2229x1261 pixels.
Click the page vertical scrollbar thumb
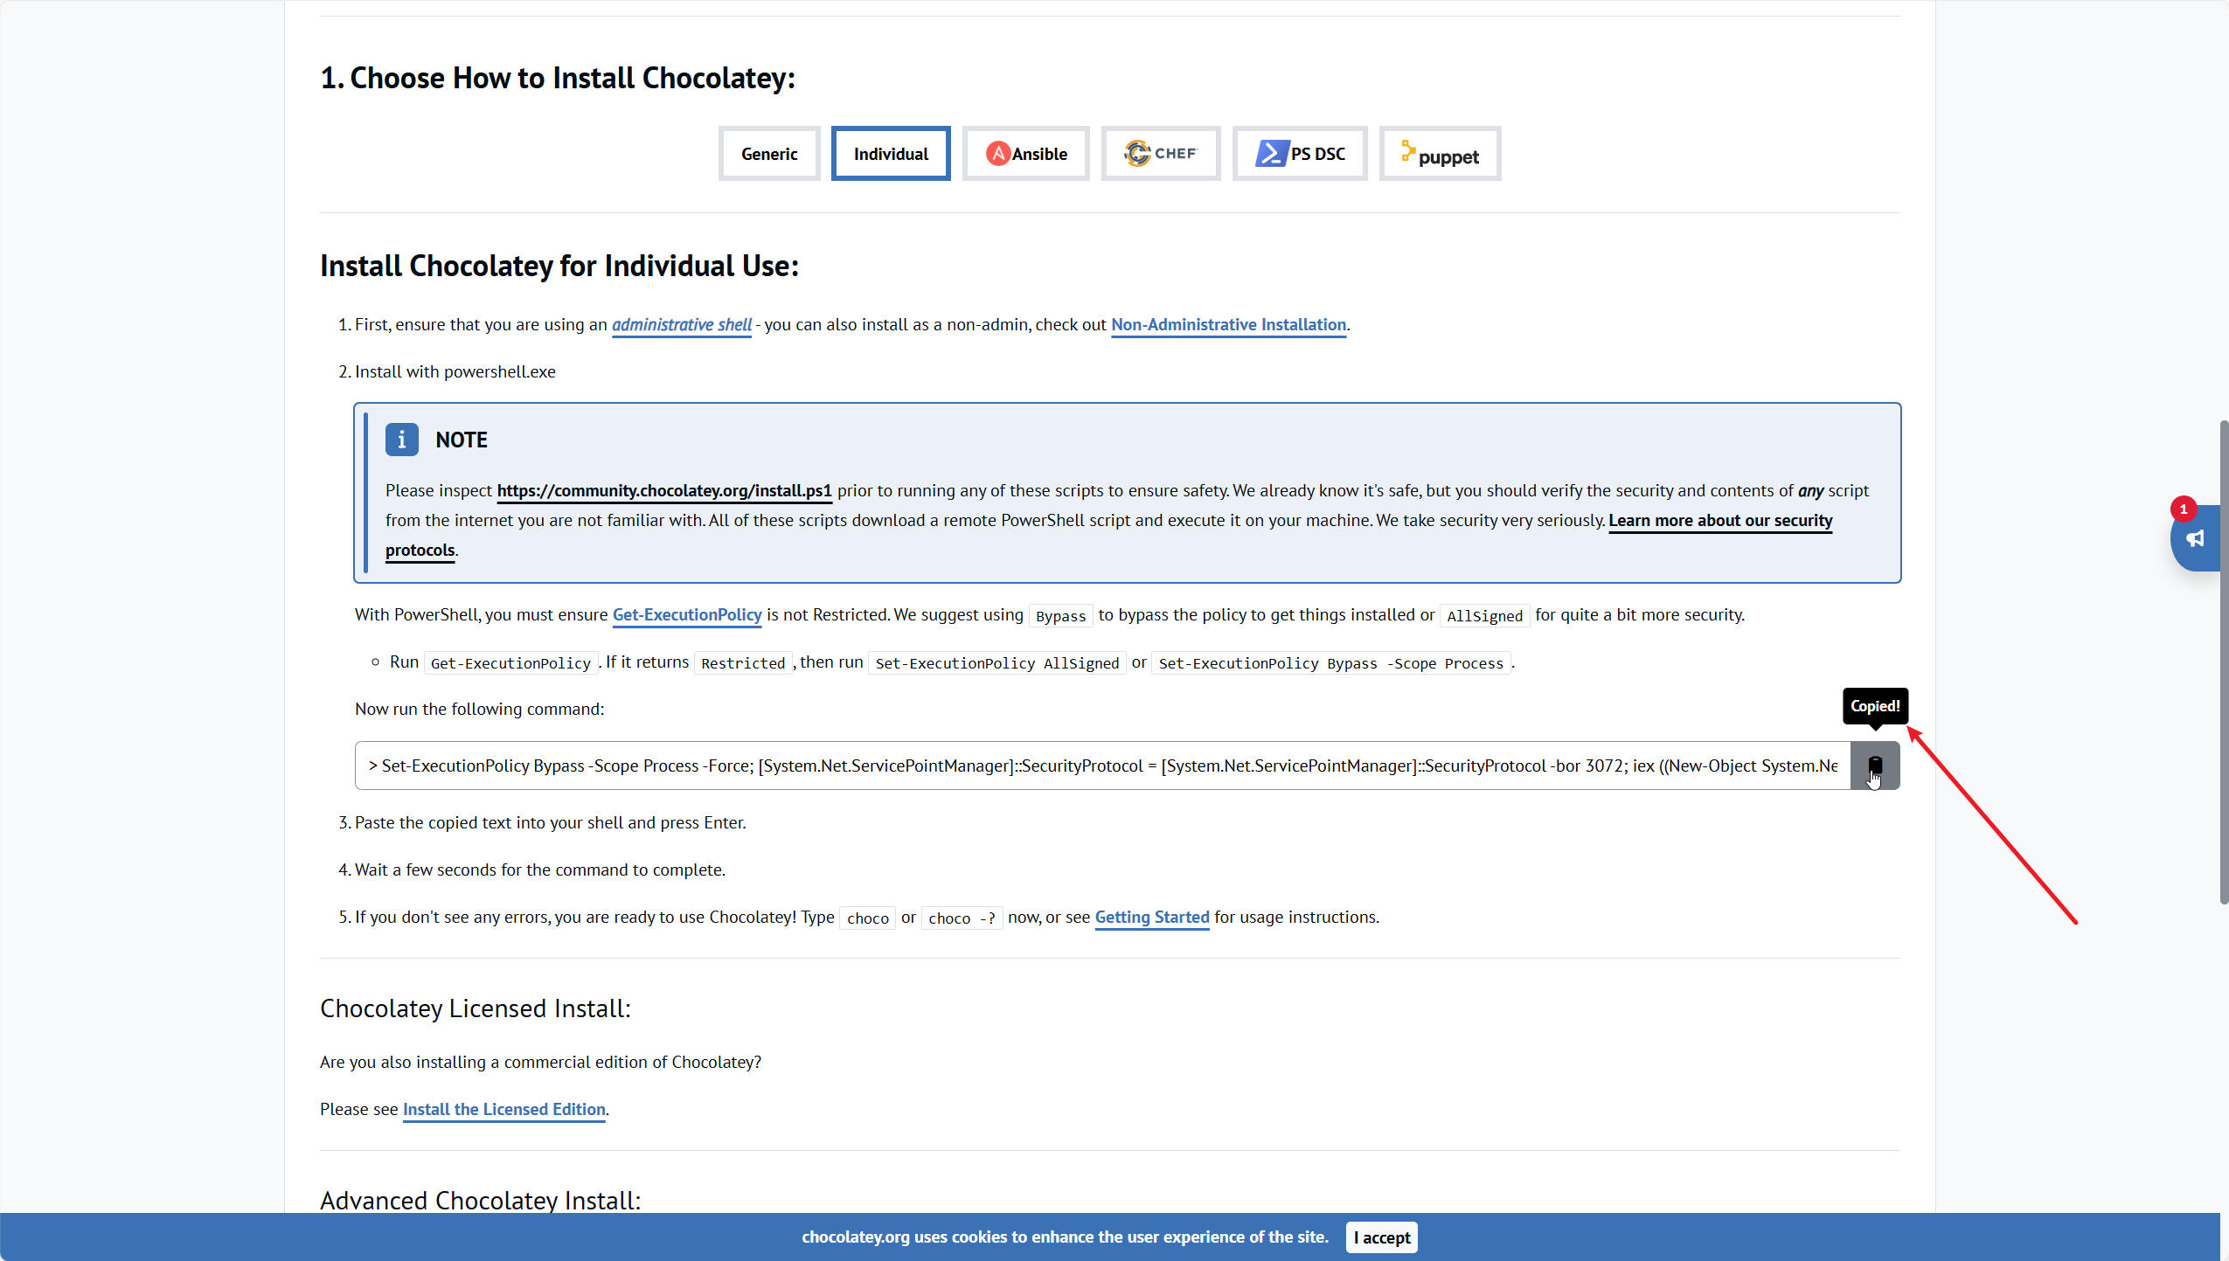[x=2223, y=664]
